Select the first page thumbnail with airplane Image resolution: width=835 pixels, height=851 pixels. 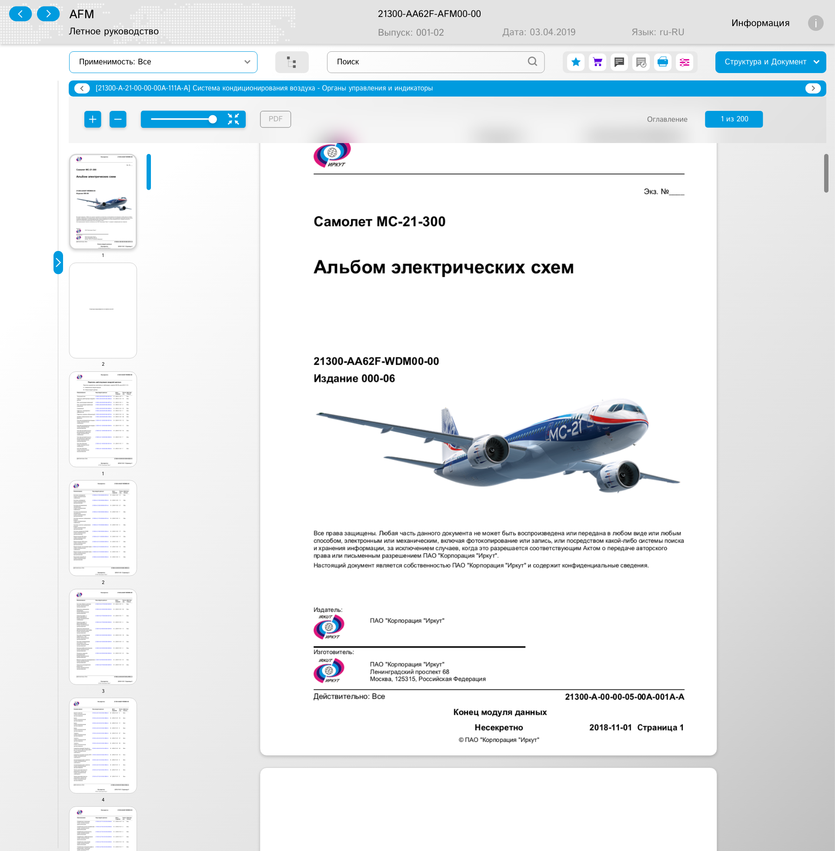103,202
